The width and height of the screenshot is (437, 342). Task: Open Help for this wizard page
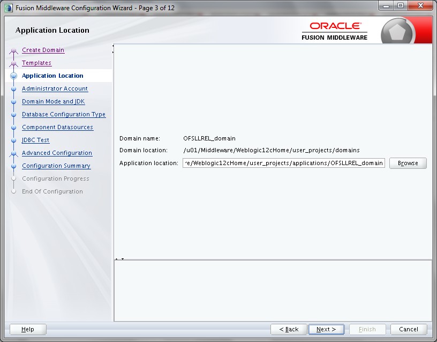(x=28, y=329)
